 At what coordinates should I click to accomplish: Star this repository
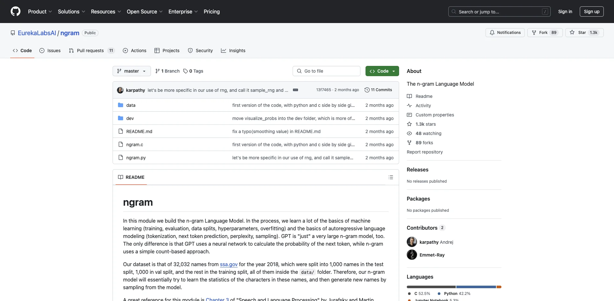[584, 33]
